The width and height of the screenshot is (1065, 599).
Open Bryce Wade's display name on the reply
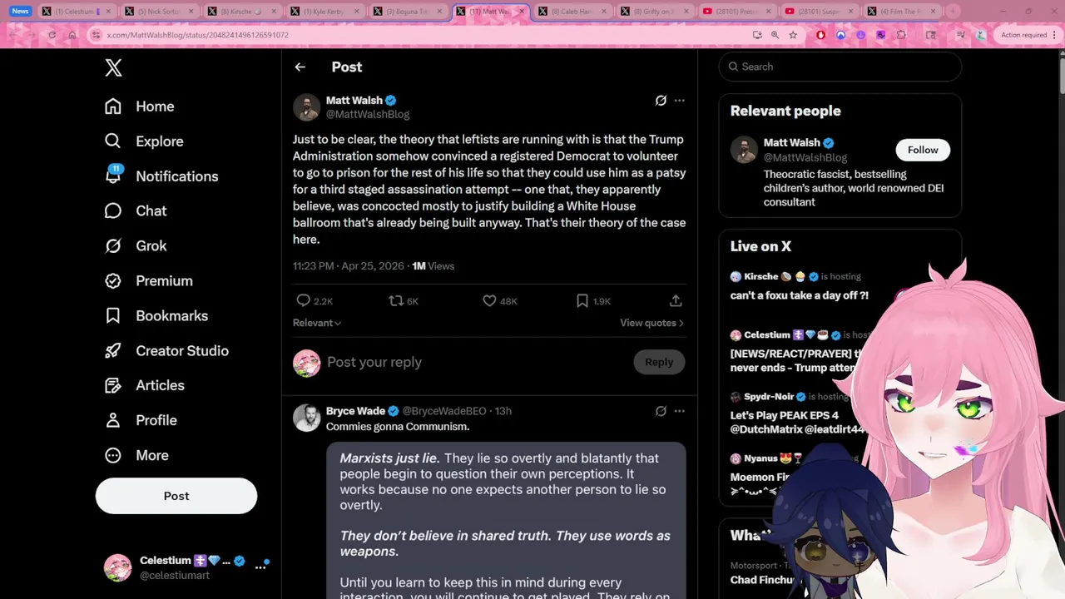[x=355, y=411]
